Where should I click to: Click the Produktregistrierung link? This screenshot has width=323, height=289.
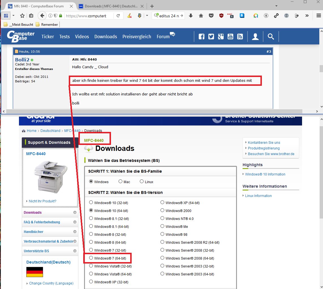[x=264, y=148]
